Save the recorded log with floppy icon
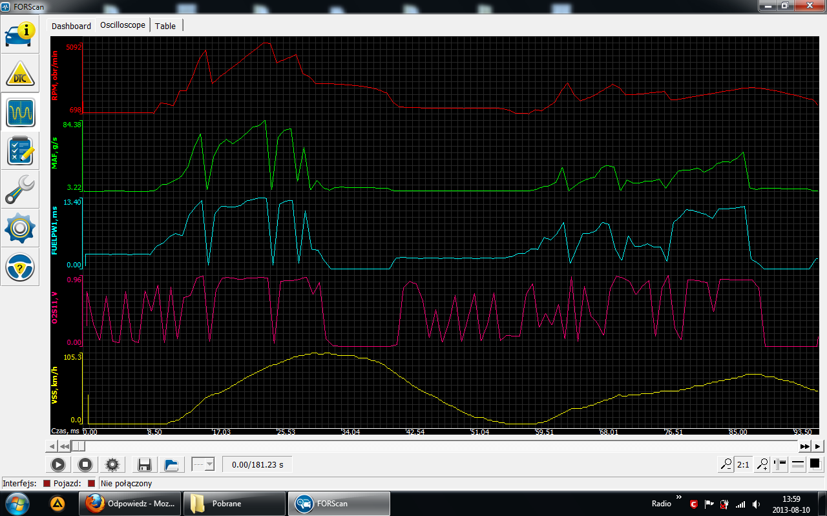This screenshot has width=827, height=516. tap(145, 464)
